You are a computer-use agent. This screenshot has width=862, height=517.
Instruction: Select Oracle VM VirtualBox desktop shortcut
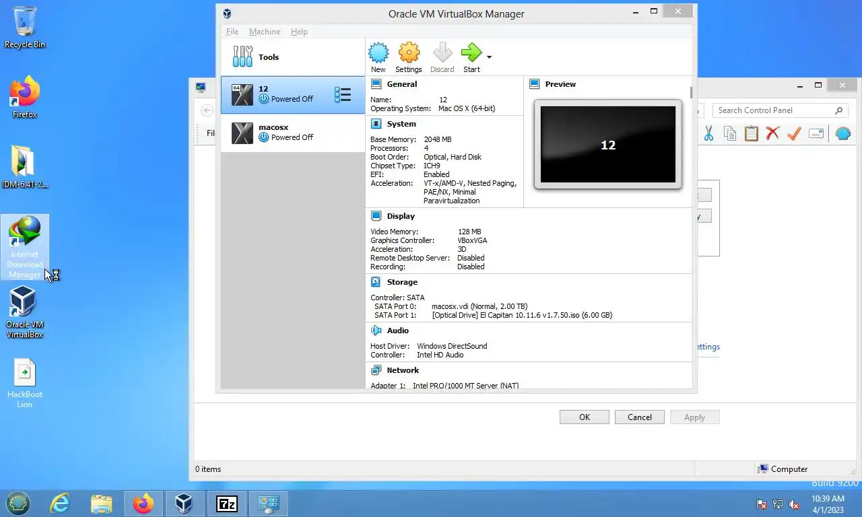pos(25,312)
